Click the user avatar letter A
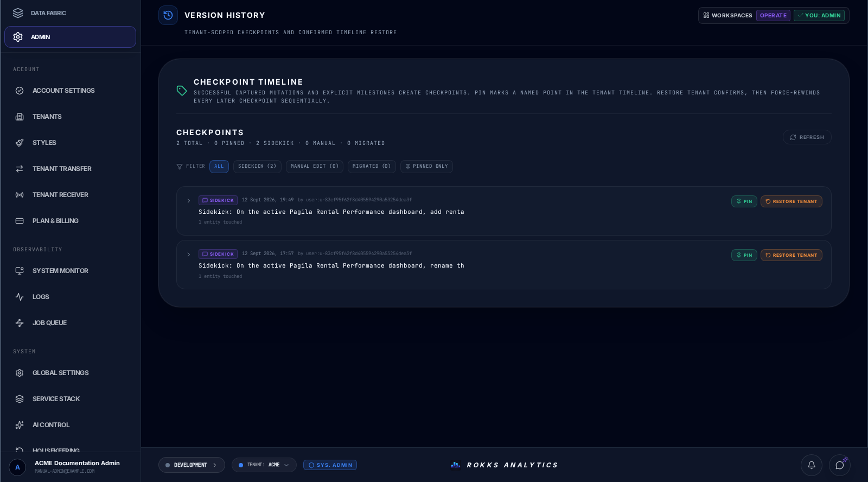The height and width of the screenshot is (482, 868). click(17, 467)
